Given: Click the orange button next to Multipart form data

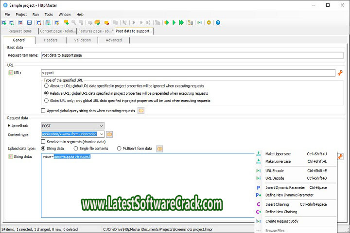Looking at the screenshot, I should pos(159,149).
